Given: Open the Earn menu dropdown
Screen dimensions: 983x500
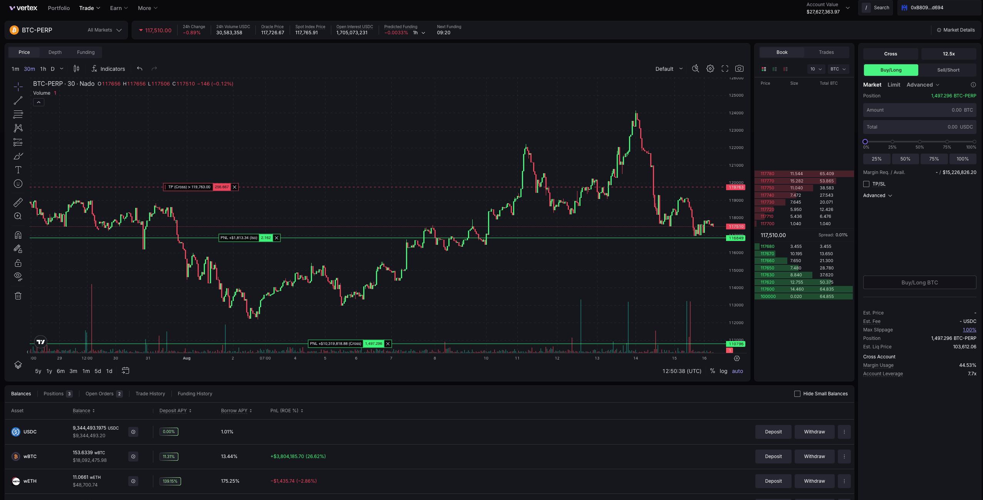Looking at the screenshot, I should click(x=119, y=8).
